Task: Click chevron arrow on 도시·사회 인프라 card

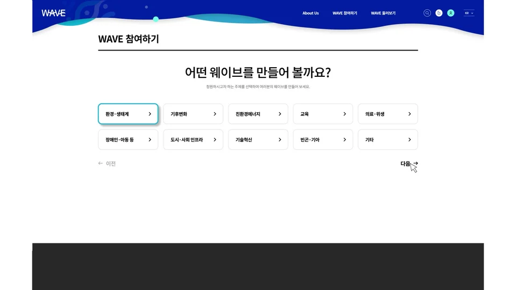Action: tap(215, 140)
